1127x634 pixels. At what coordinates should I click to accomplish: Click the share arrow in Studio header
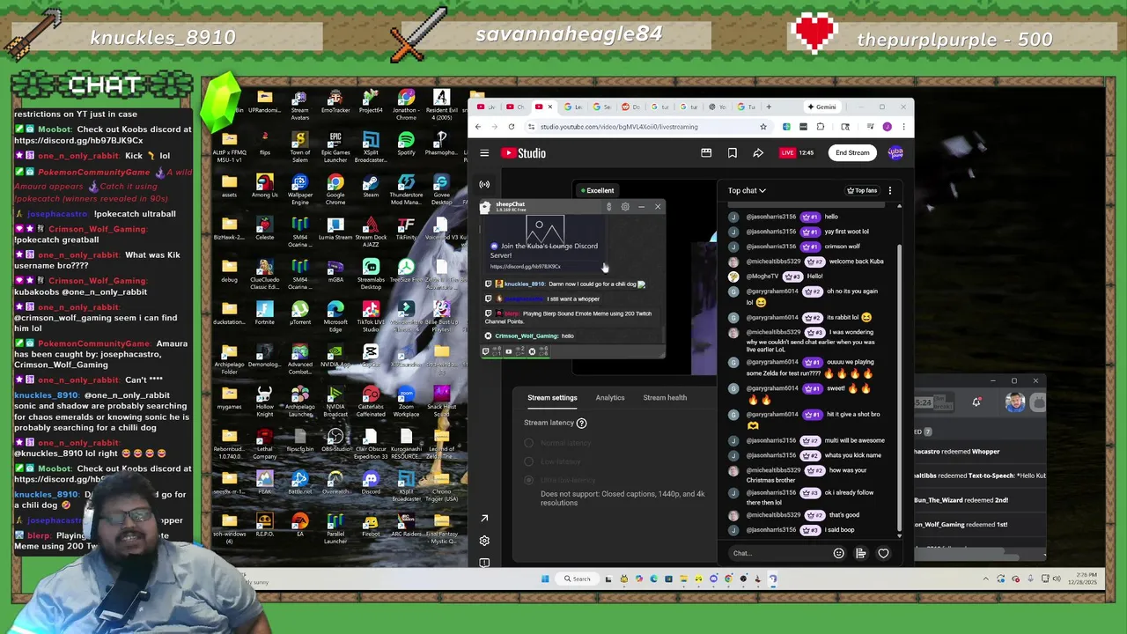[x=758, y=153]
